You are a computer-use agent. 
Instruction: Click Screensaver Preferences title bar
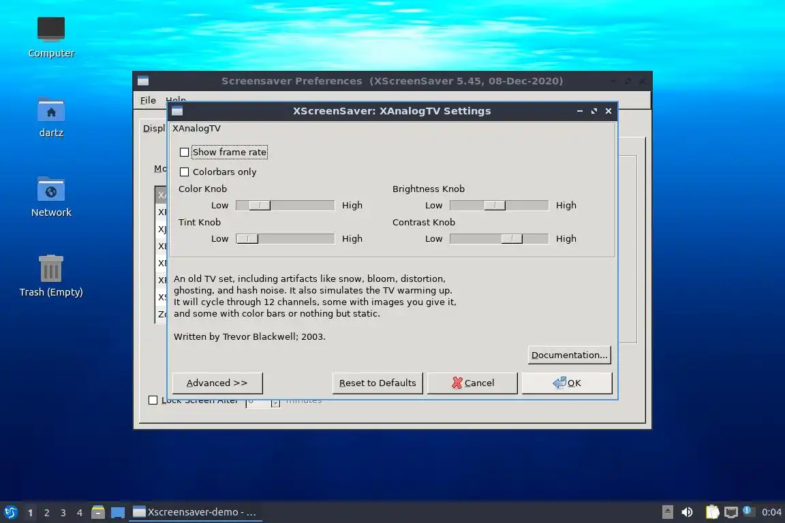392,81
